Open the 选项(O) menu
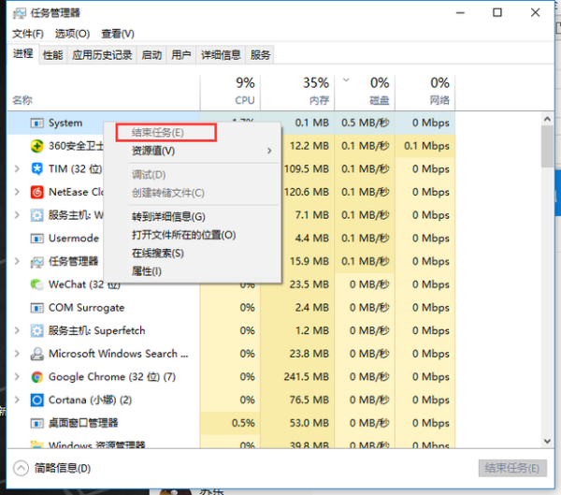This screenshot has height=495, width=561. point(72,34)
